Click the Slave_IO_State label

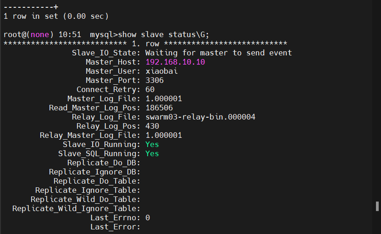106,53
